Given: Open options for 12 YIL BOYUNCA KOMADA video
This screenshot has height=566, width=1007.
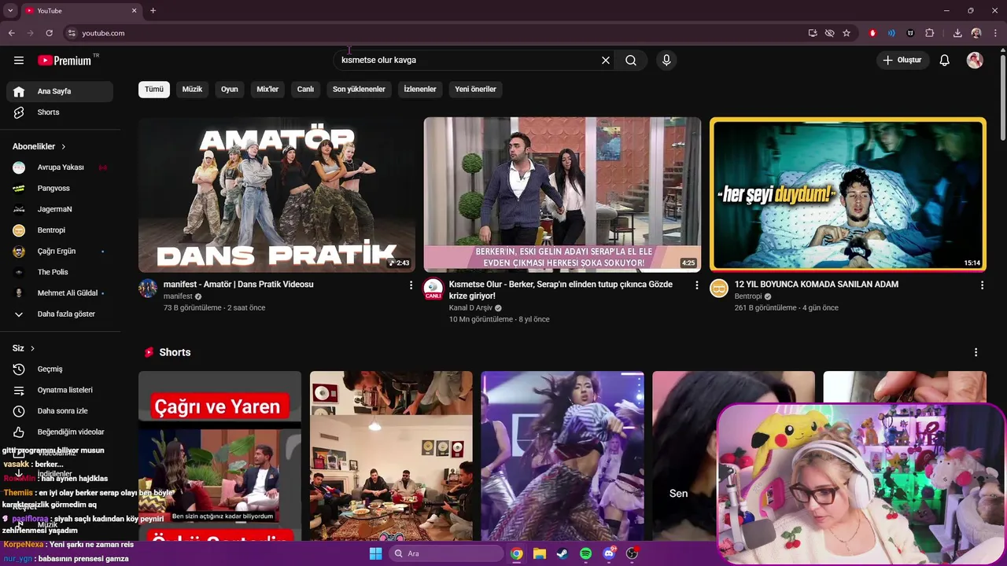Looking at the screenshot, I should pos(982,285).
